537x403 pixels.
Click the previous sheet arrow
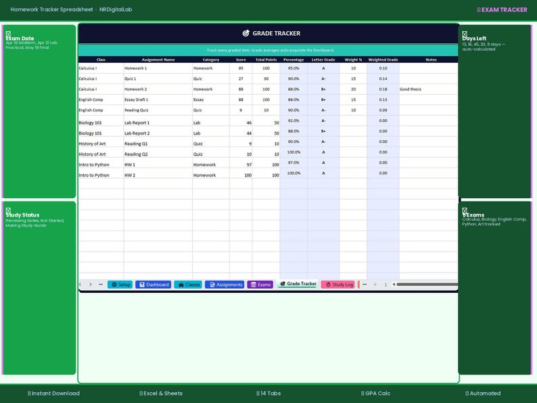click(80, 285)
